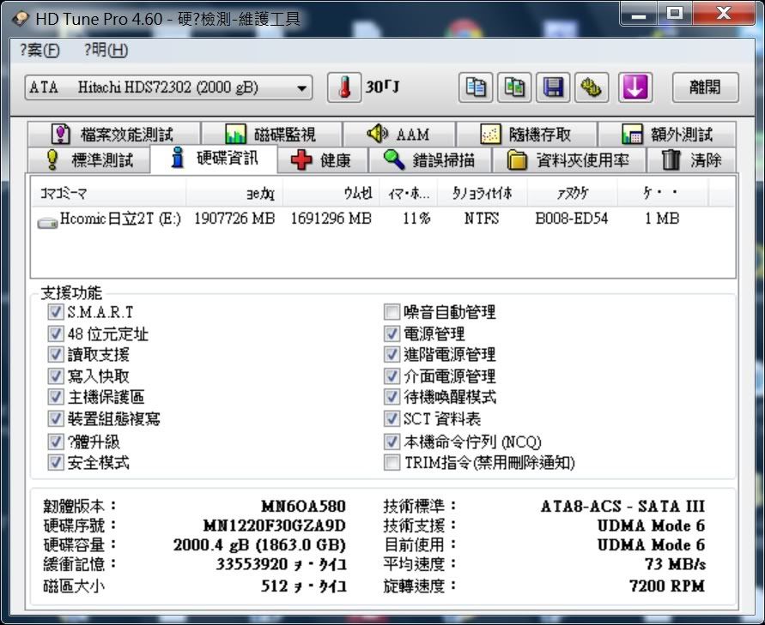Click the ATA8-ACS - SATA III value

623,507
